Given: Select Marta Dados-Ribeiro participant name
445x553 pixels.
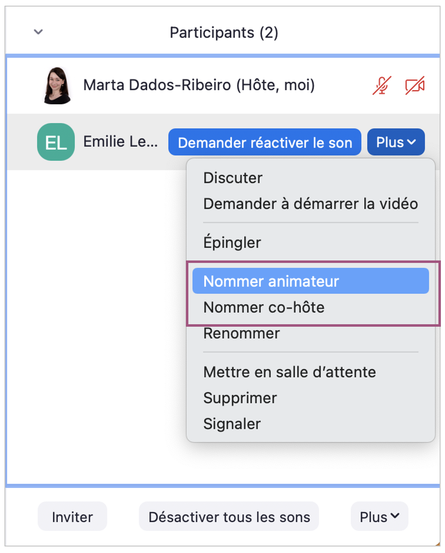Looking at the screenshot, I should (199, 85).
